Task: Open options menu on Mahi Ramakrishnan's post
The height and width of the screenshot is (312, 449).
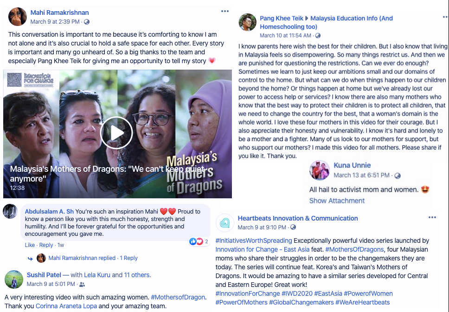Action: pyautogui.click(x=225, y=11)
